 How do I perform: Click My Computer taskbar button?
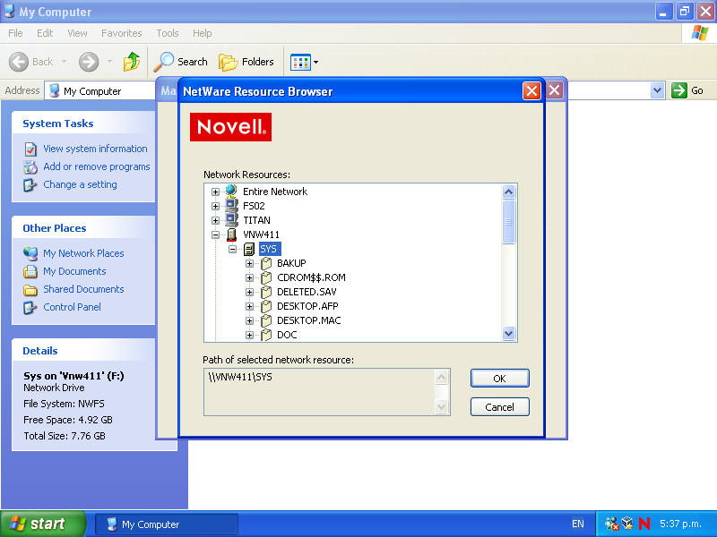pyautogui.click(x=167, y=524)
